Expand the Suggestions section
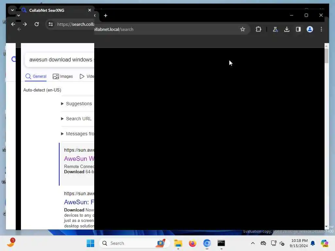This screenshot has height=251, width=335. tap(77, 104)
